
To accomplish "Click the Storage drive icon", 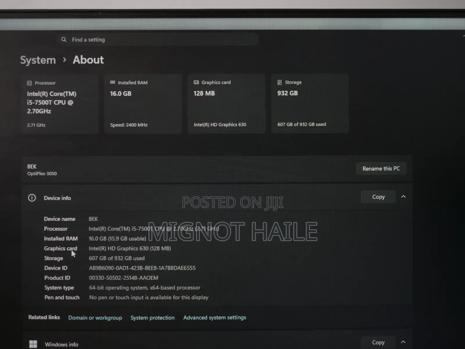I will [x=280, y=82].
